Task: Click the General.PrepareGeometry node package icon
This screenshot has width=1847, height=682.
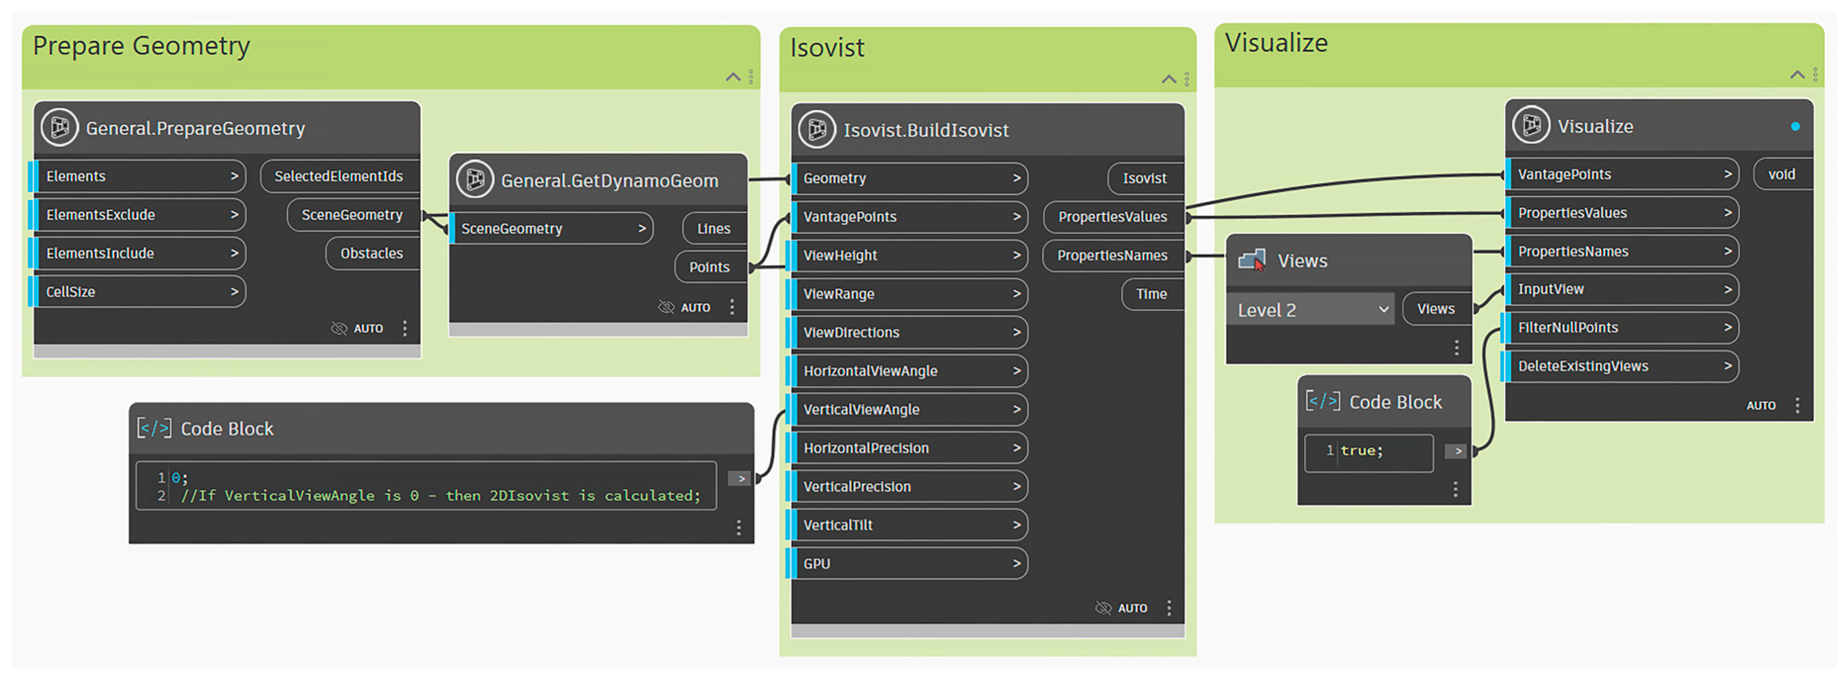Action: tap(59, 128)
